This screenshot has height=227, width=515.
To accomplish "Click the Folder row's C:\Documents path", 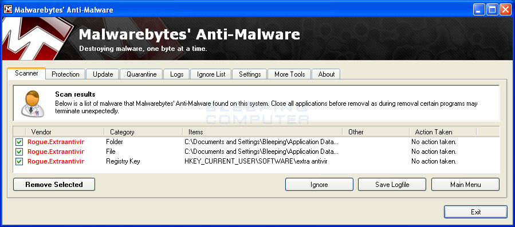I will coord(261,142).
